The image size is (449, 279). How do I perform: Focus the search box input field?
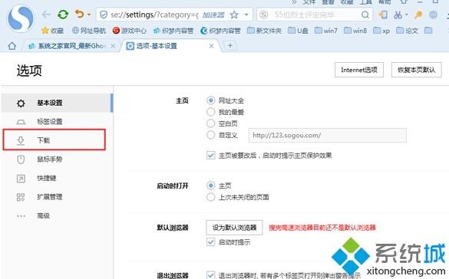[x=315, y=15]
